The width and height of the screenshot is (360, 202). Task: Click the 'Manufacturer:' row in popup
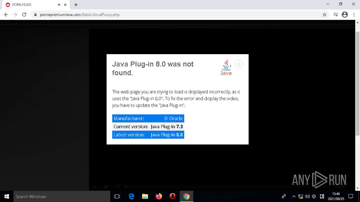coord(148,118)
